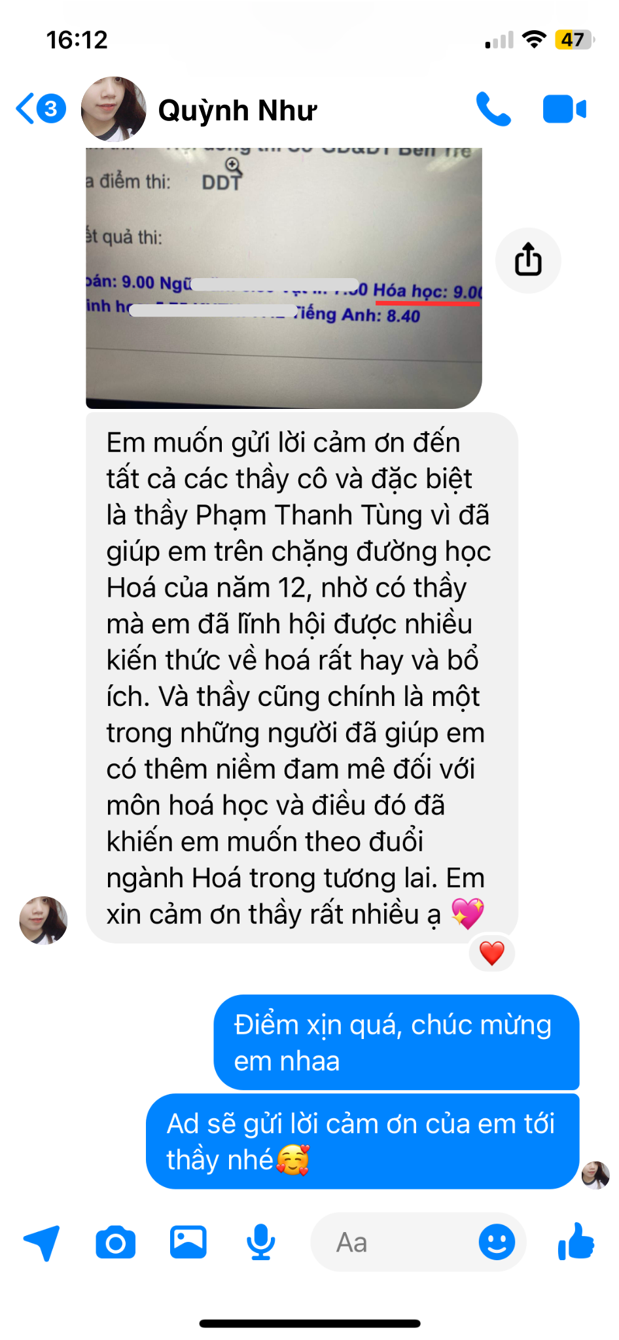Image resolution: width=619 pixels, height=1340 pixels.
Task: Start a video call with Quỳnh Như
Action: point(564,109)
